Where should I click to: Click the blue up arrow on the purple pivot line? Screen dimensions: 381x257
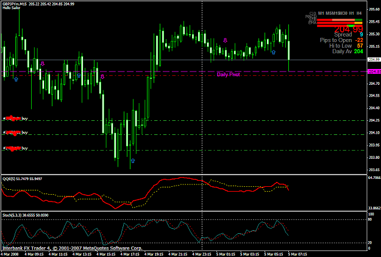pyautogui.click(x=79, y=76)
